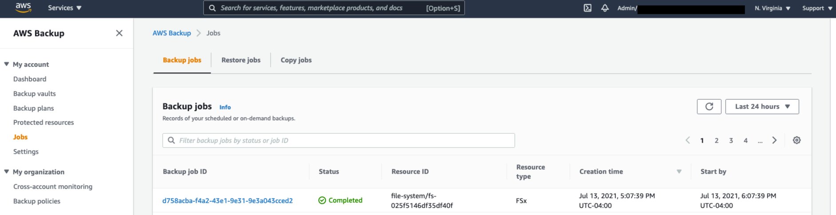The width and height of the screenshot is (836, 215).
Task: Open the Services dropdown menu
Action: [x=65, y=8]
